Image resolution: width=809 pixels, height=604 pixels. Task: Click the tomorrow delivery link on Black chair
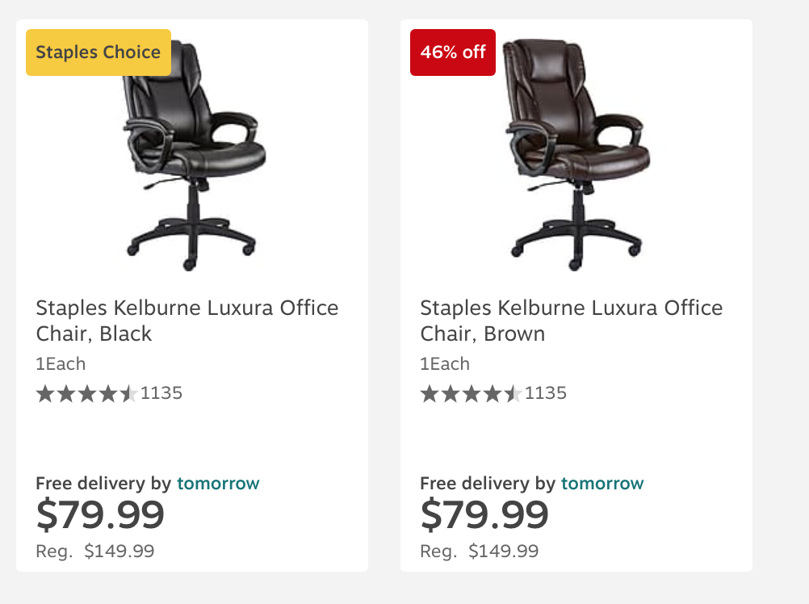218,484
